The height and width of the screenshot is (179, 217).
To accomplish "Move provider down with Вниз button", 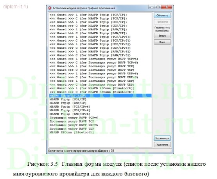I will (162, 42).
